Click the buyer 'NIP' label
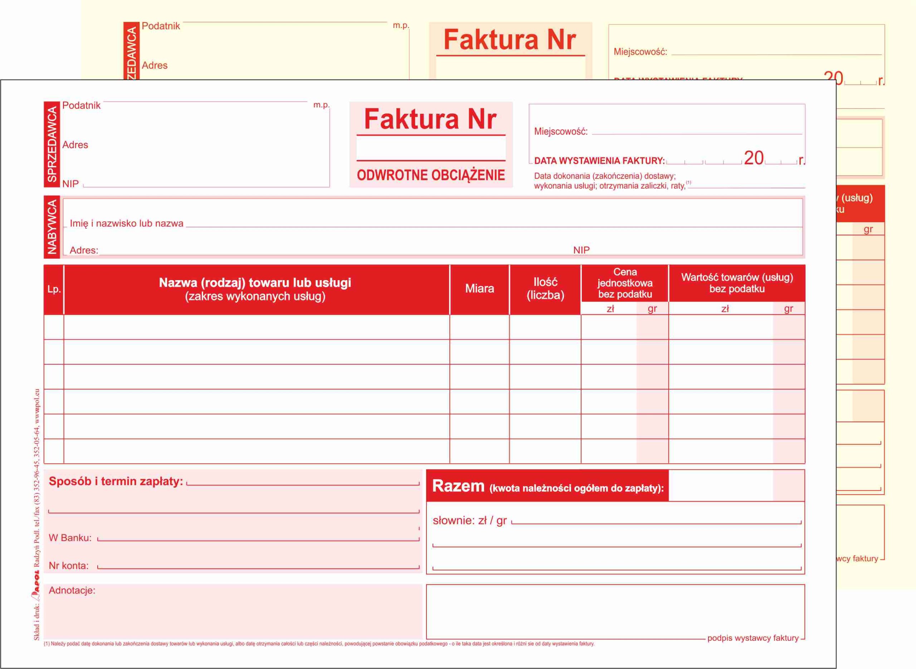The width and height of the screenshot is (916, 669). [x=581, y=250]
